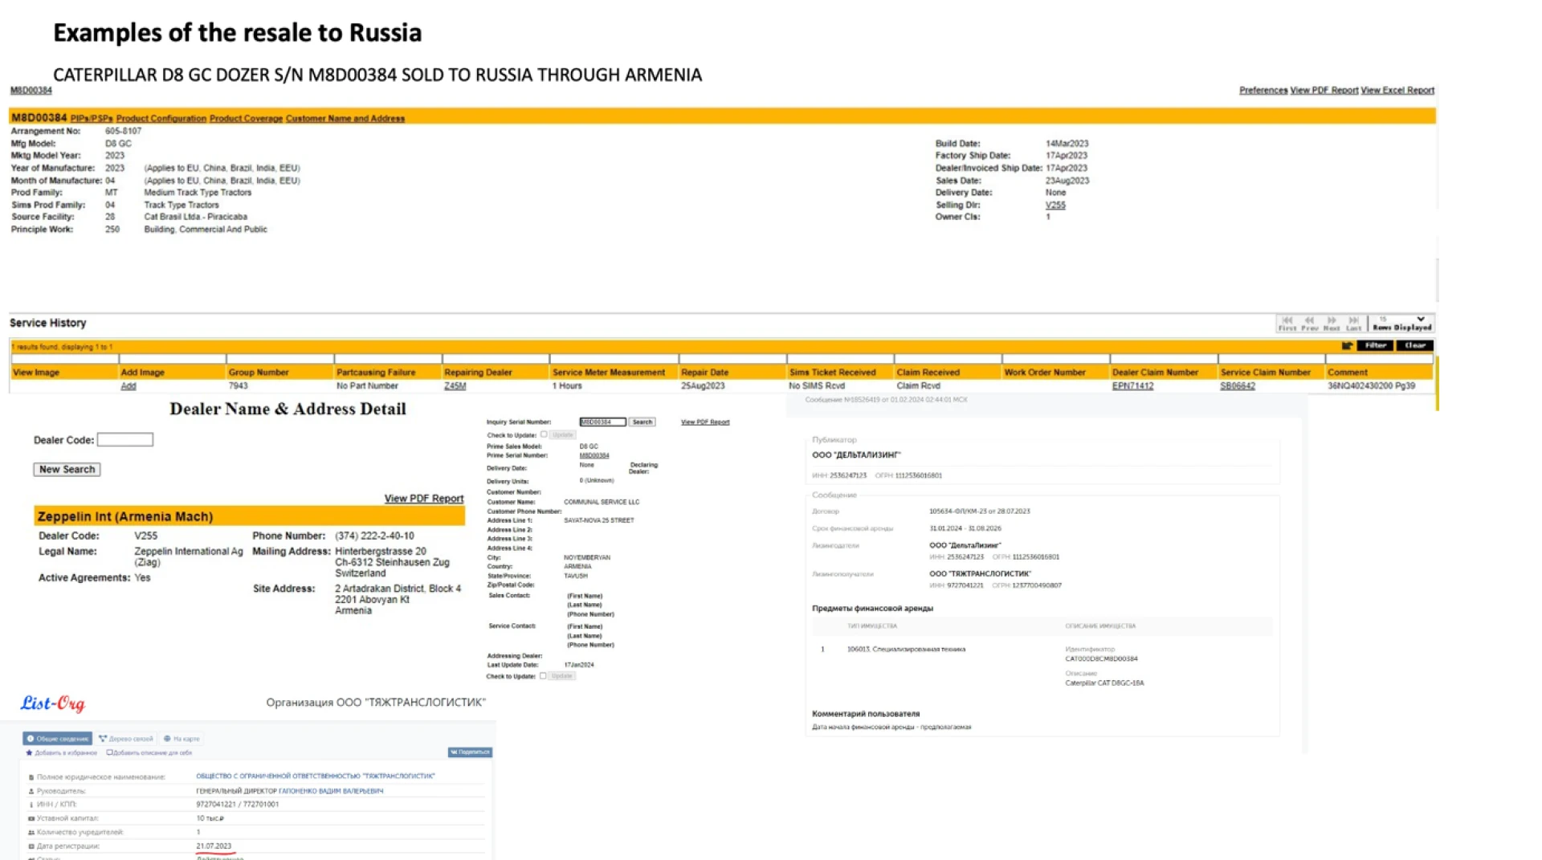Screen dimensions: 1542x860
Task: Open the View Excel Report link
Action: point(1397,90)
